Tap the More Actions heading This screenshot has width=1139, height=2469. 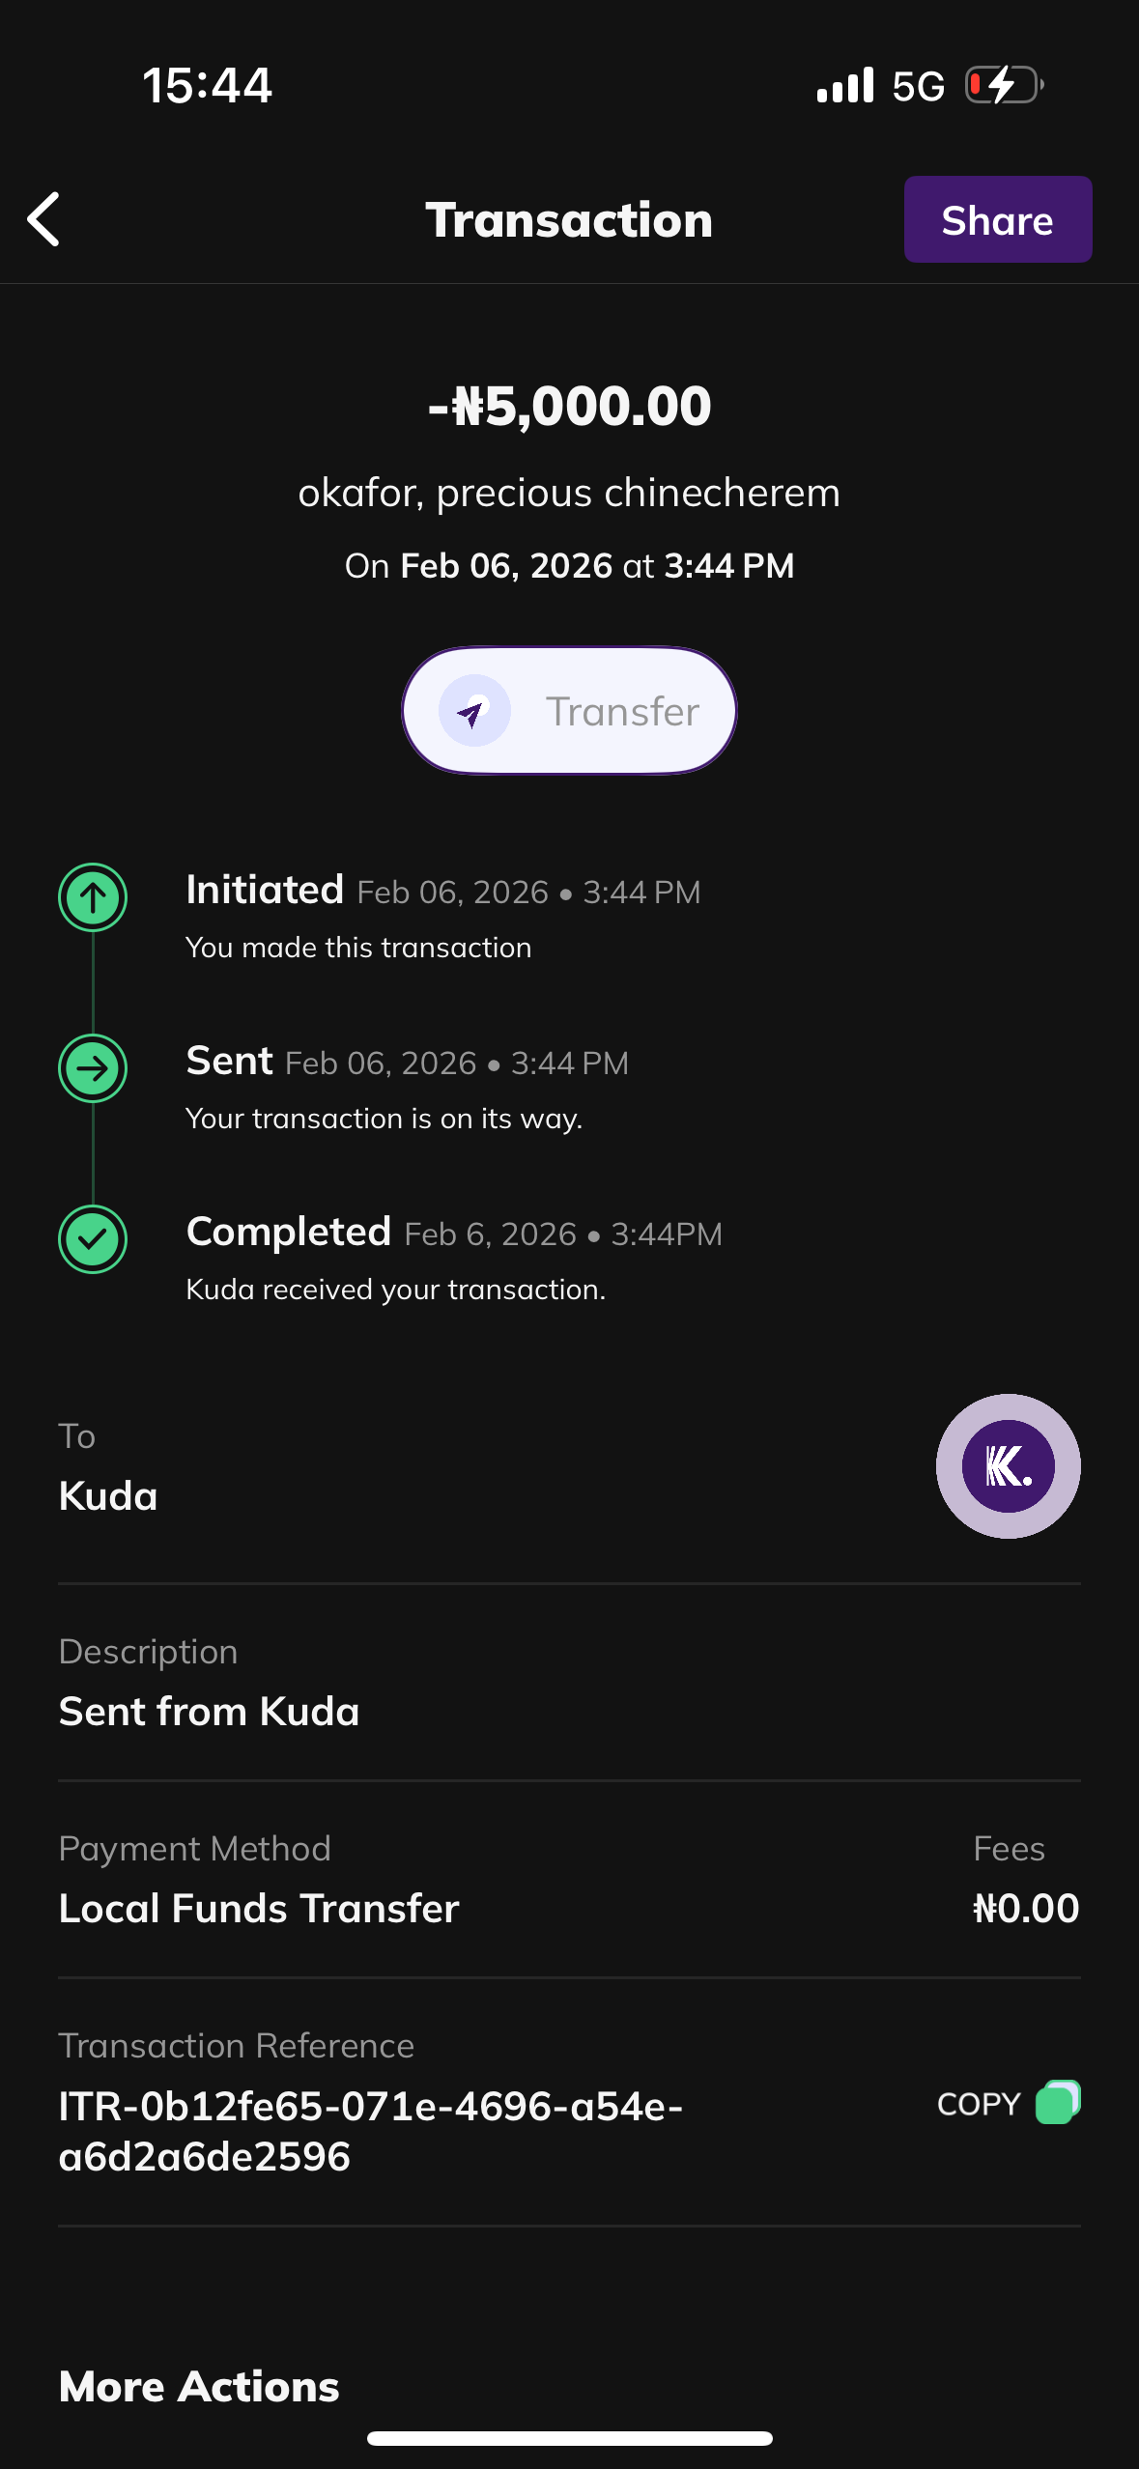click(x=199, y=2386)
